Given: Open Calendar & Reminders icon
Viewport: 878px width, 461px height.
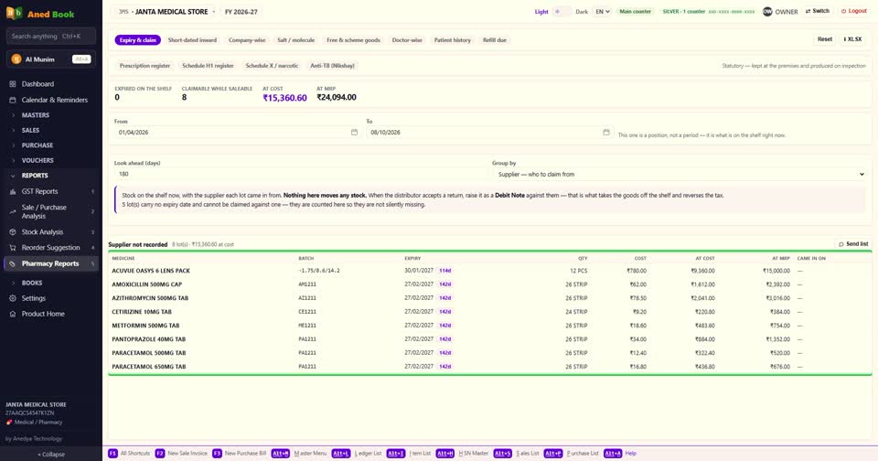Looking at the screenshot, I should click(x=12, y=100).
